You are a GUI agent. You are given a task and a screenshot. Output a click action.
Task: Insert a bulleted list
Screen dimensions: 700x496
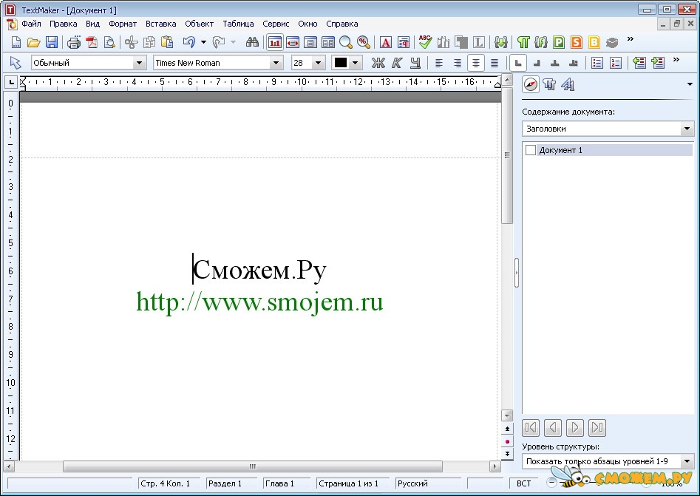597,63
